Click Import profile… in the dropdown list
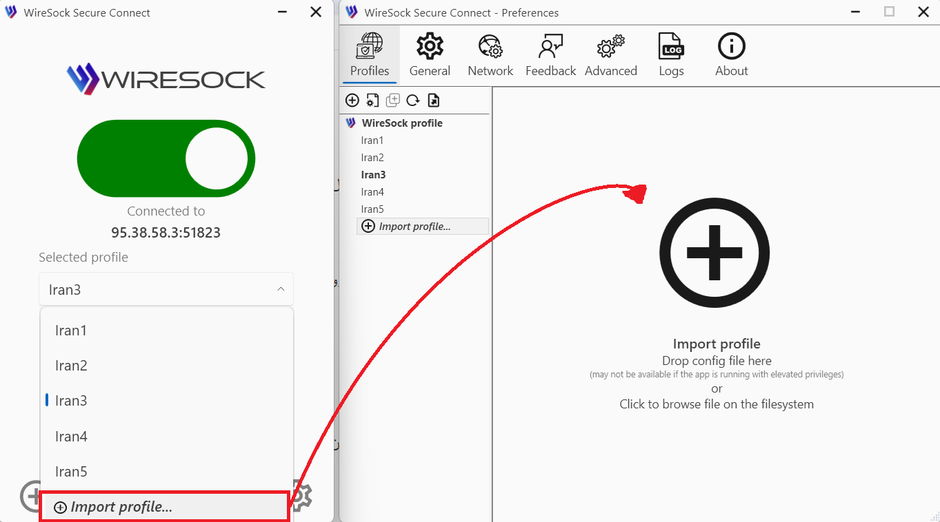Screen dimensions: 940x522 [x=164, y=507]
